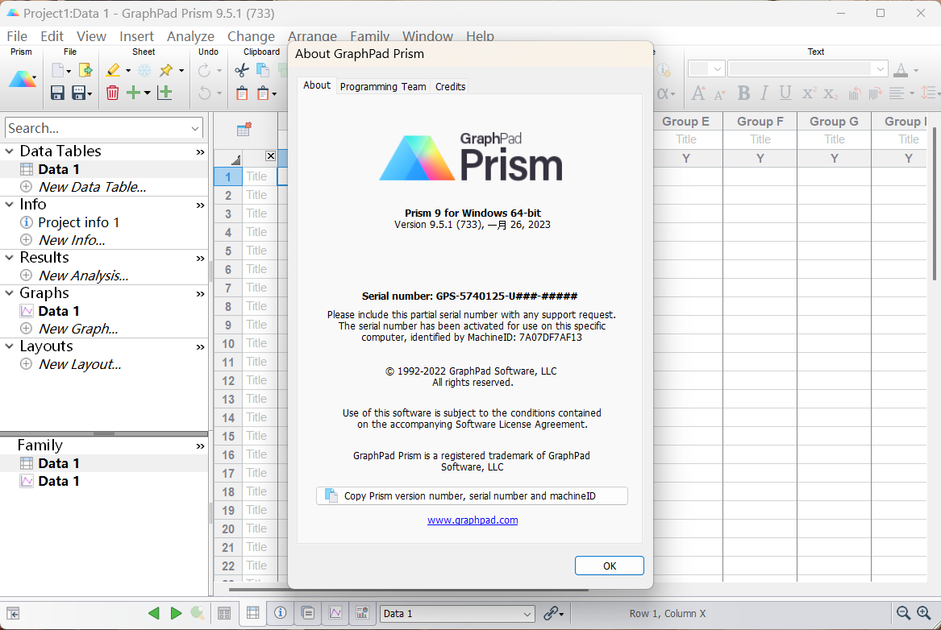
Task: Open the text color A swatch
Action: coord(901,70)
